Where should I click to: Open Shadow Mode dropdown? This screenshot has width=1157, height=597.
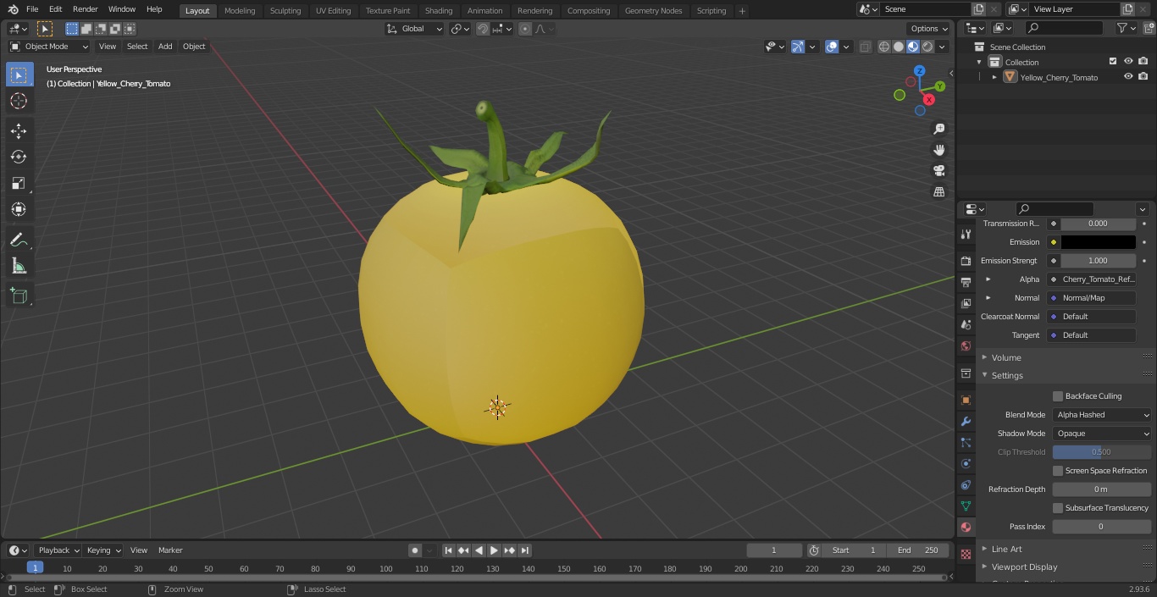pyautogui.click(x=1102, y=434)
